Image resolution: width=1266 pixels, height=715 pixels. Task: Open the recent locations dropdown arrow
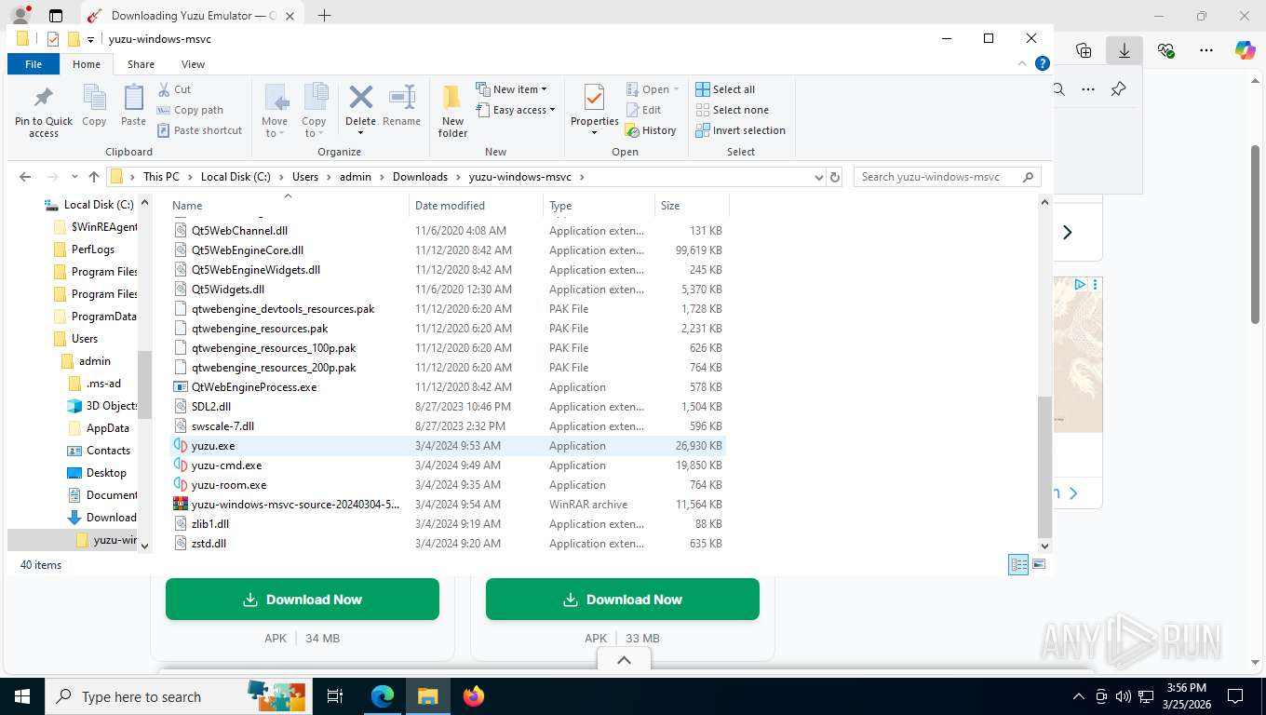point(74,177)
